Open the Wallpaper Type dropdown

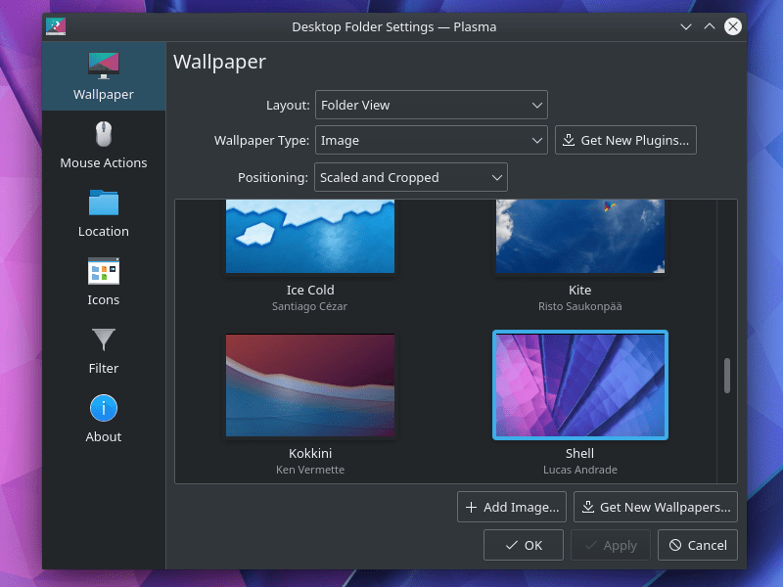[x=431, y=140]
